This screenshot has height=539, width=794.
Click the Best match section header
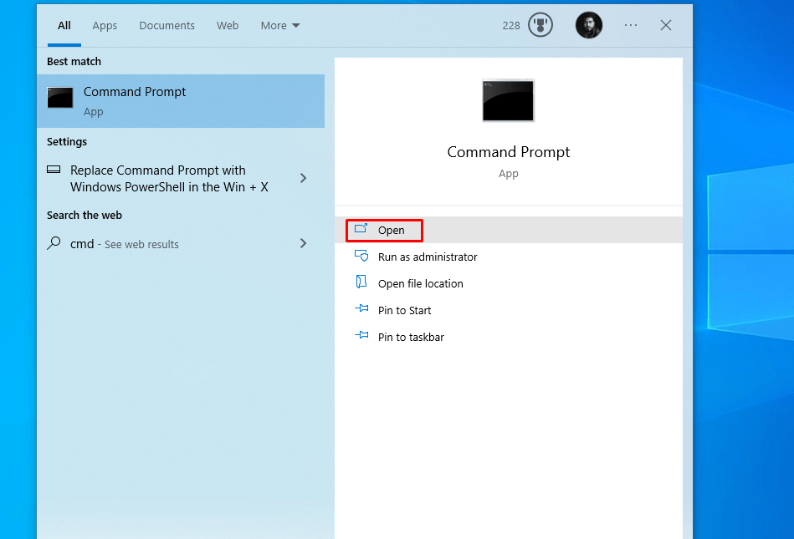point(74,62)
